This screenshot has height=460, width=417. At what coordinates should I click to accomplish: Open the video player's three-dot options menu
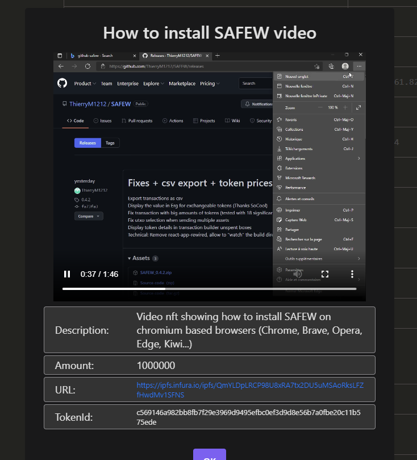(352, 274)
